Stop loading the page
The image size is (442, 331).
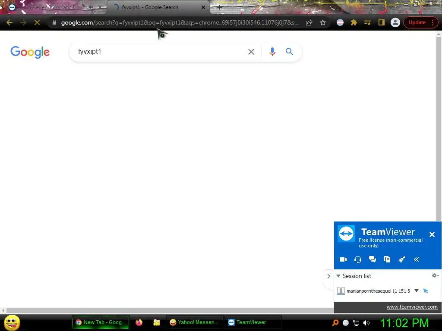(x=37, y=22)
